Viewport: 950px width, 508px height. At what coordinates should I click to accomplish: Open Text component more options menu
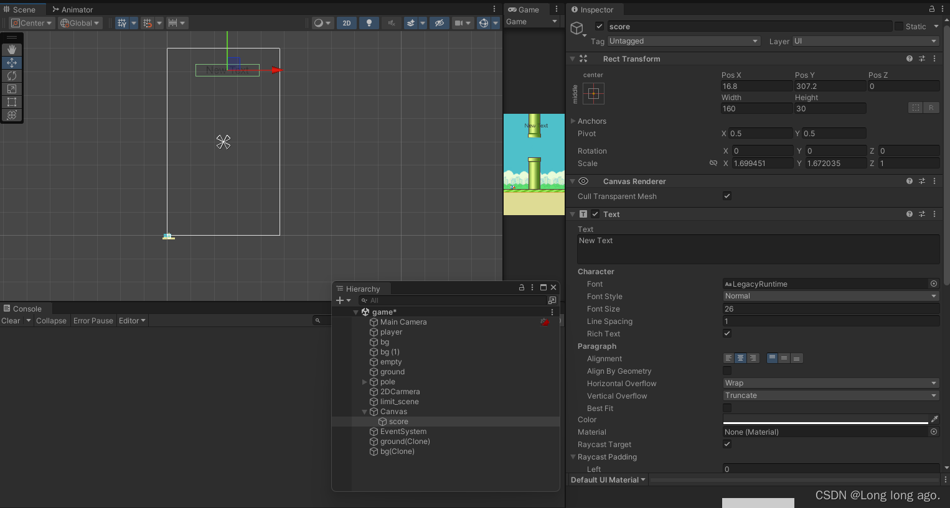[x=934, y=214]
